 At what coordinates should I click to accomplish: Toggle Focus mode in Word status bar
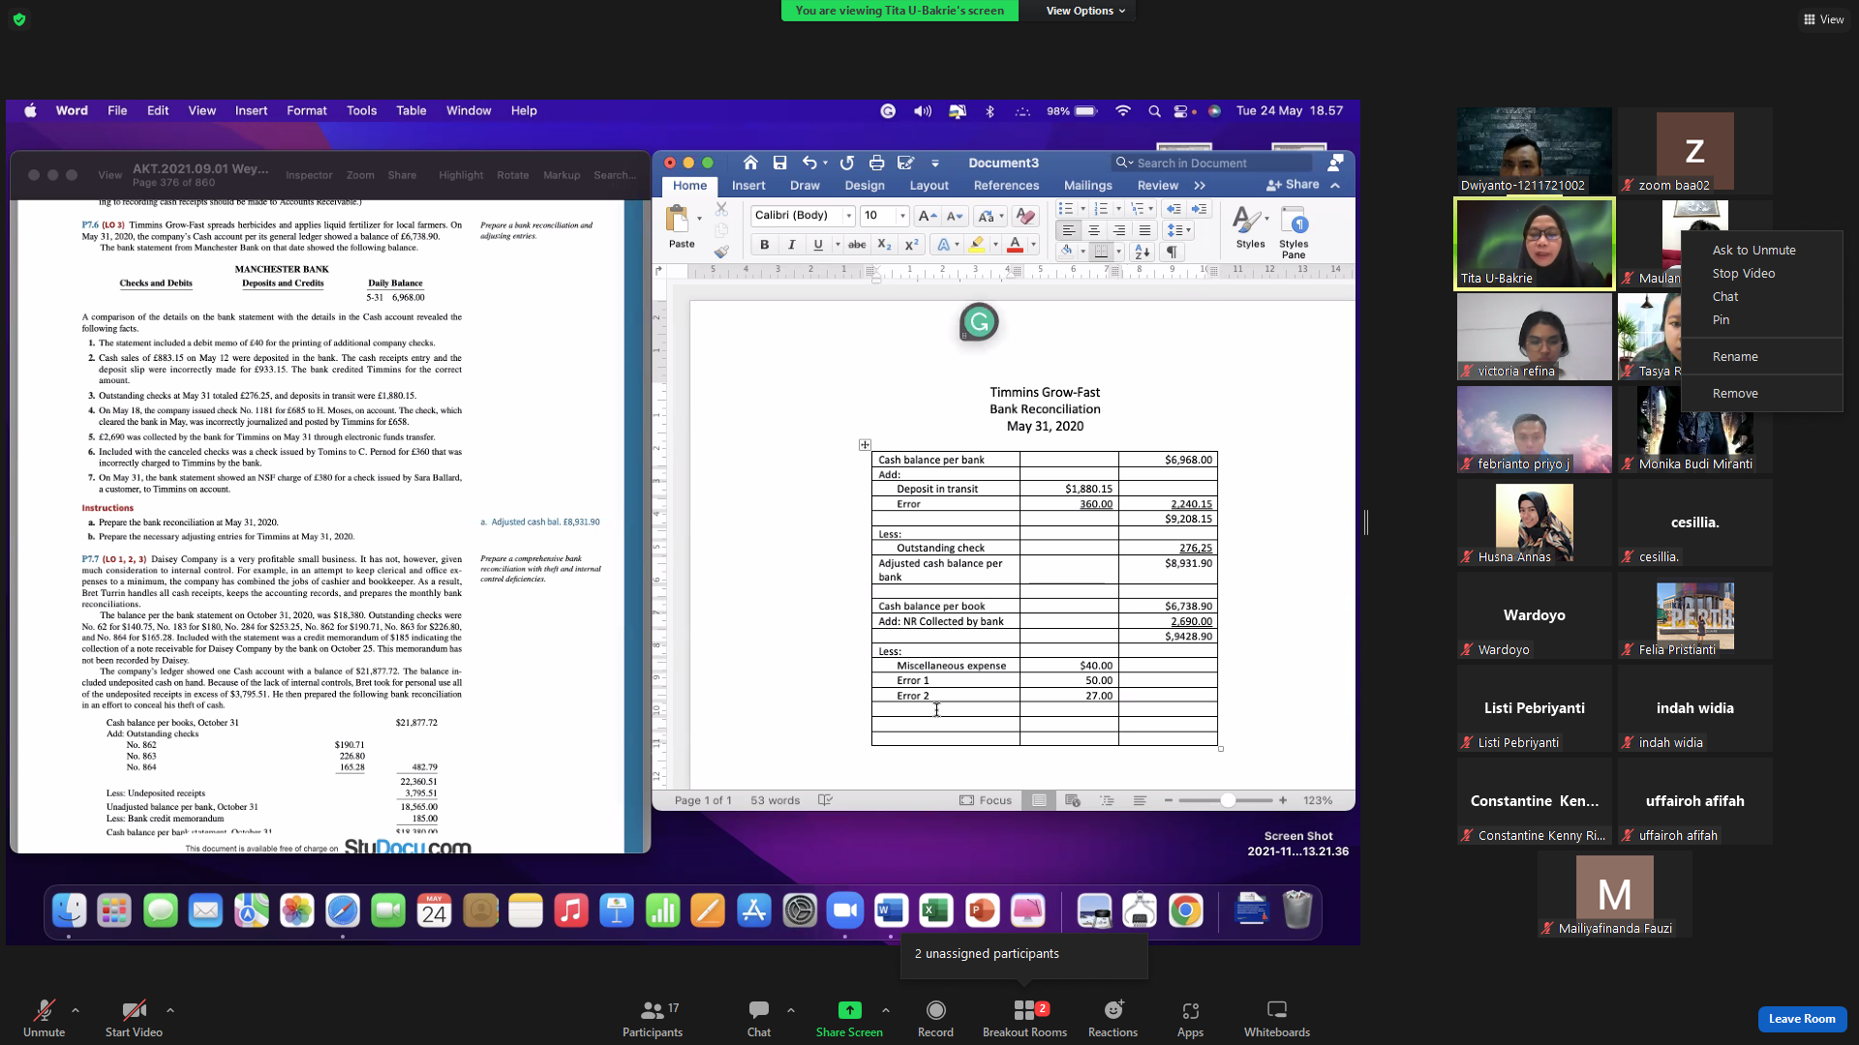tap(986, 800)
